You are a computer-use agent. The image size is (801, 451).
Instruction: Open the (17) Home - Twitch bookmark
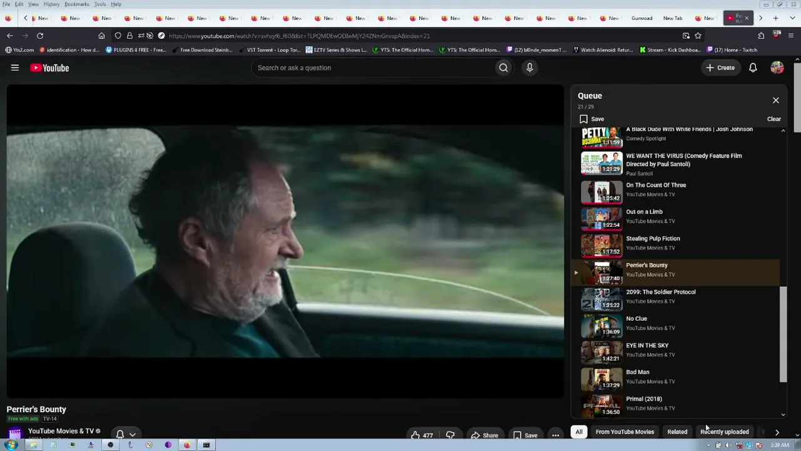click(x=732, y=50)
